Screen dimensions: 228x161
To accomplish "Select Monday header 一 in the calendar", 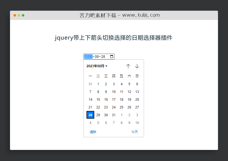I will coord(90,76).
